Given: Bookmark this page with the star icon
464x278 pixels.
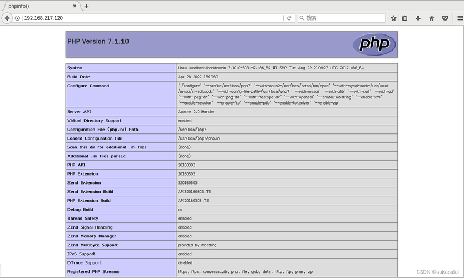Looking at the screenshot, I should (x=393, y=18).
